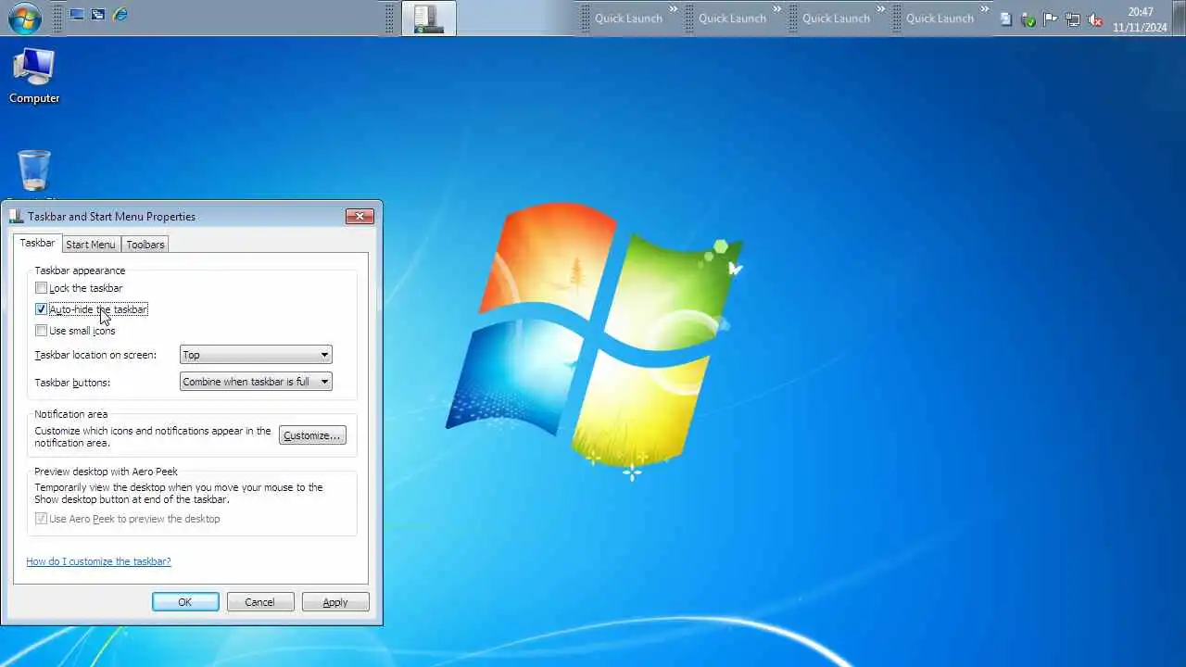Click the document tray icon beside Quick Launch
This screenshot has height=667, width=1186.
point(1006,19)
